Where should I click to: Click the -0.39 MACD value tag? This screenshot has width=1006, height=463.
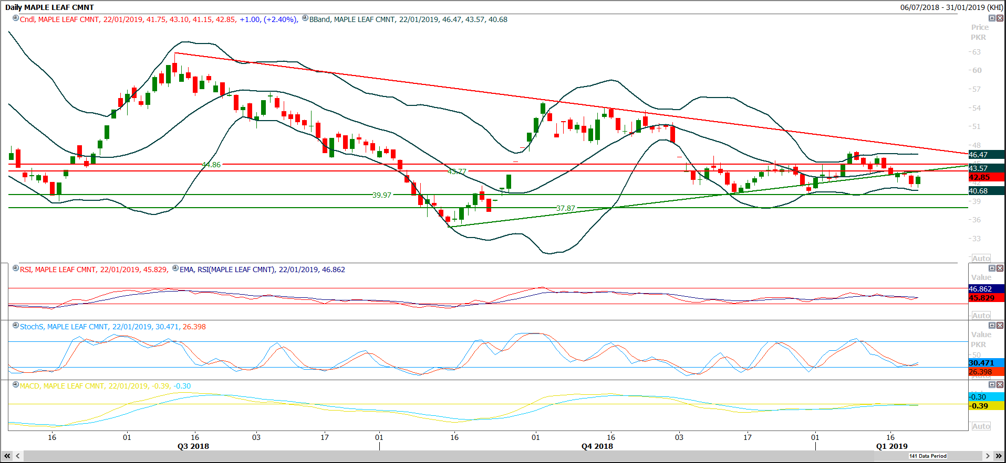tap(987, 406)
